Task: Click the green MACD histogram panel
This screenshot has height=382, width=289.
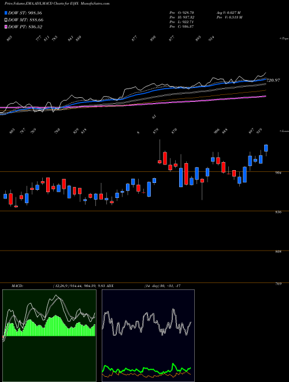Action: [49, 336]
